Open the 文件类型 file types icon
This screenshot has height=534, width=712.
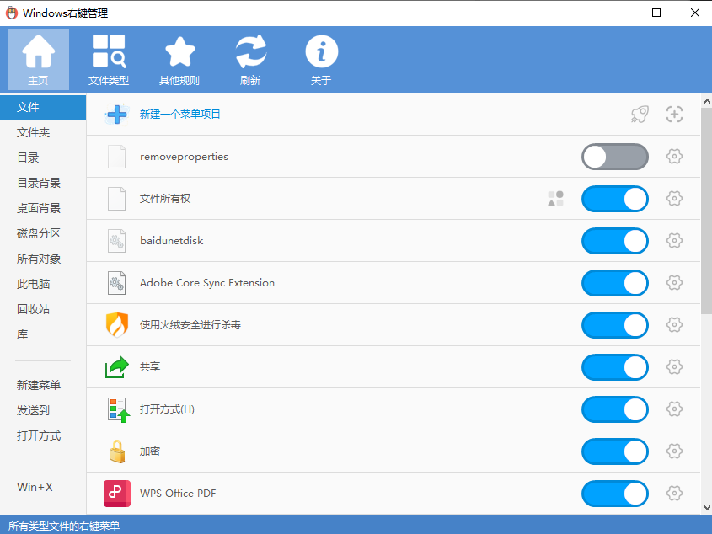109,60
